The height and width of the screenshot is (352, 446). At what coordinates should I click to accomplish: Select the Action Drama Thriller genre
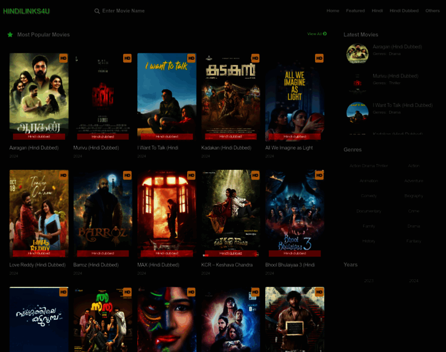[369, 166]
